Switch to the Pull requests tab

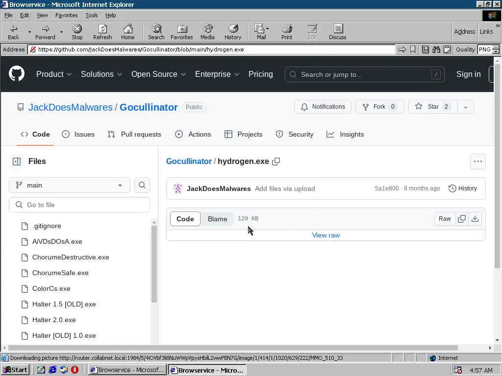134,134
